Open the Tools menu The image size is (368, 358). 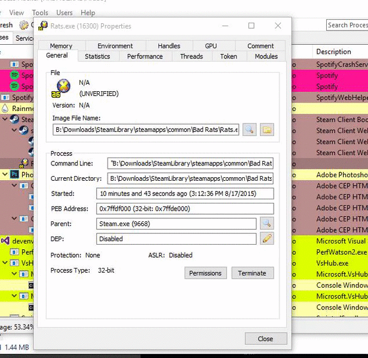point(40,13)
